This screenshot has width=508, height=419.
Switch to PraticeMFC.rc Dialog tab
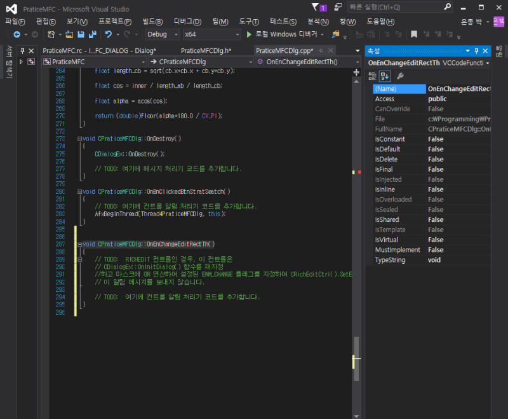pos(99,51)
